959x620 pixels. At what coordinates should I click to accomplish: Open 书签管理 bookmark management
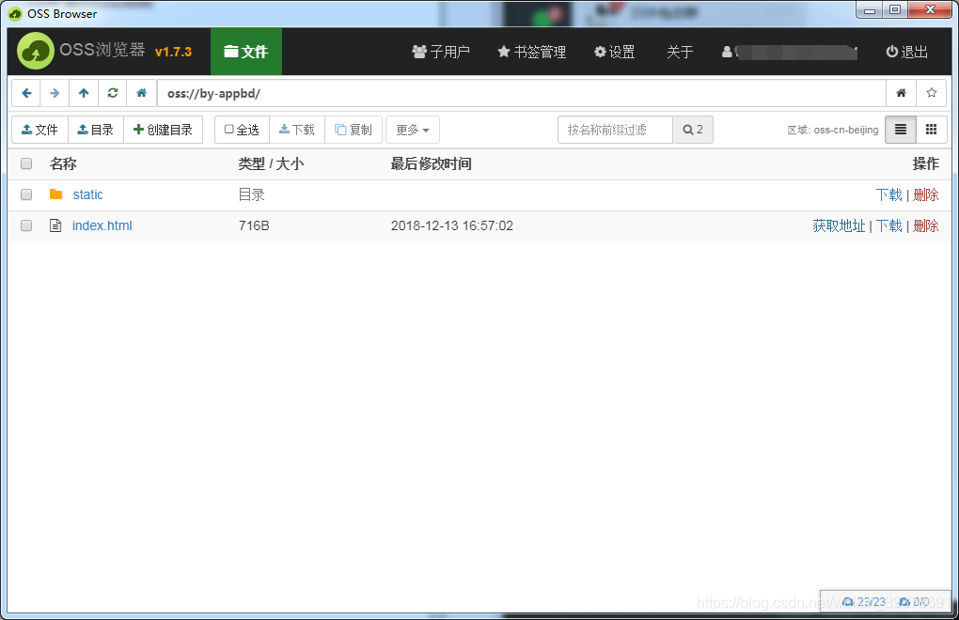tap(530, 53)
